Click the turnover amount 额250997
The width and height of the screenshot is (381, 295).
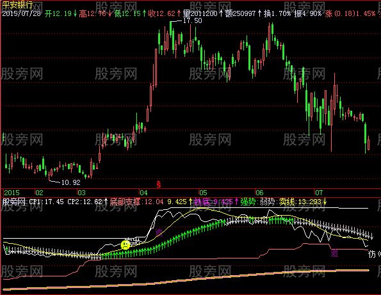pos(240,13)
